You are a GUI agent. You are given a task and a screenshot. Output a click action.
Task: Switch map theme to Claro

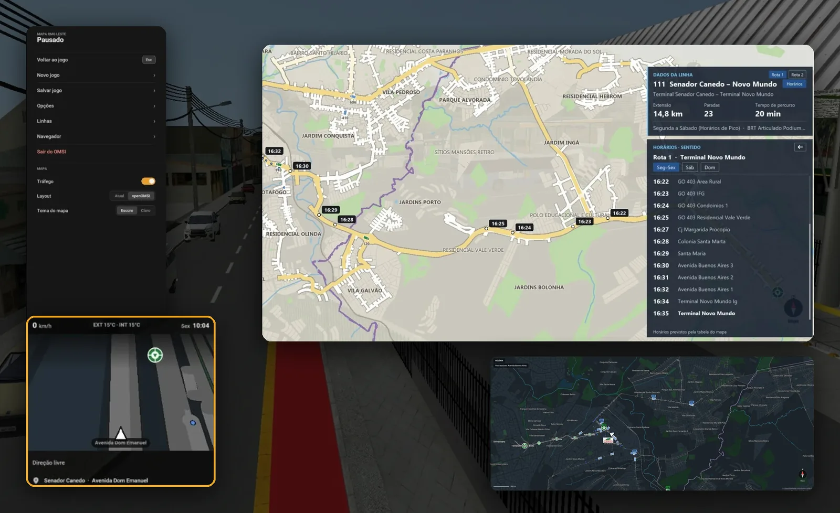click(145, 210)
